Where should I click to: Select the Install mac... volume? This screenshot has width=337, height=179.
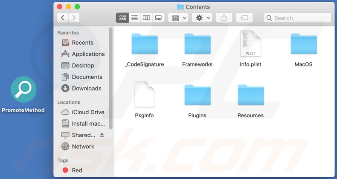83,124
